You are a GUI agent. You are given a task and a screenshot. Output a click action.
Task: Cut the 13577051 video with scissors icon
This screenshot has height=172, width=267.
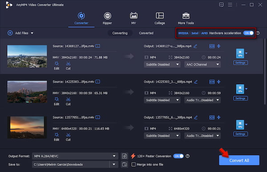(68, 137)
